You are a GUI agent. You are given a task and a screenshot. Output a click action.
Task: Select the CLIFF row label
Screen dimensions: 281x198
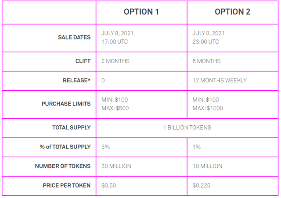(x=83, y=61)
